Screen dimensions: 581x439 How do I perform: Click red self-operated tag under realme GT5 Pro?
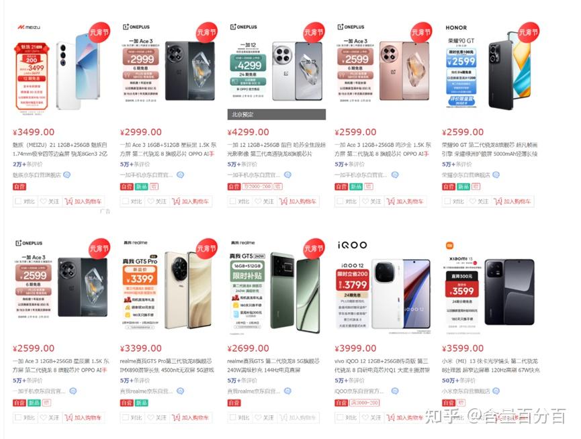pyautogui.click(x=126, y=403)
